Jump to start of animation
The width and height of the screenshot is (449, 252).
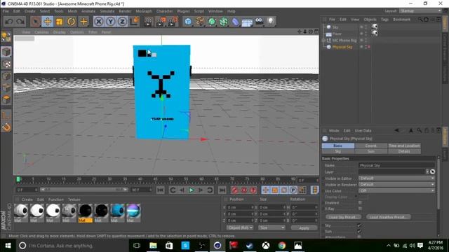(x=161, y=190)
